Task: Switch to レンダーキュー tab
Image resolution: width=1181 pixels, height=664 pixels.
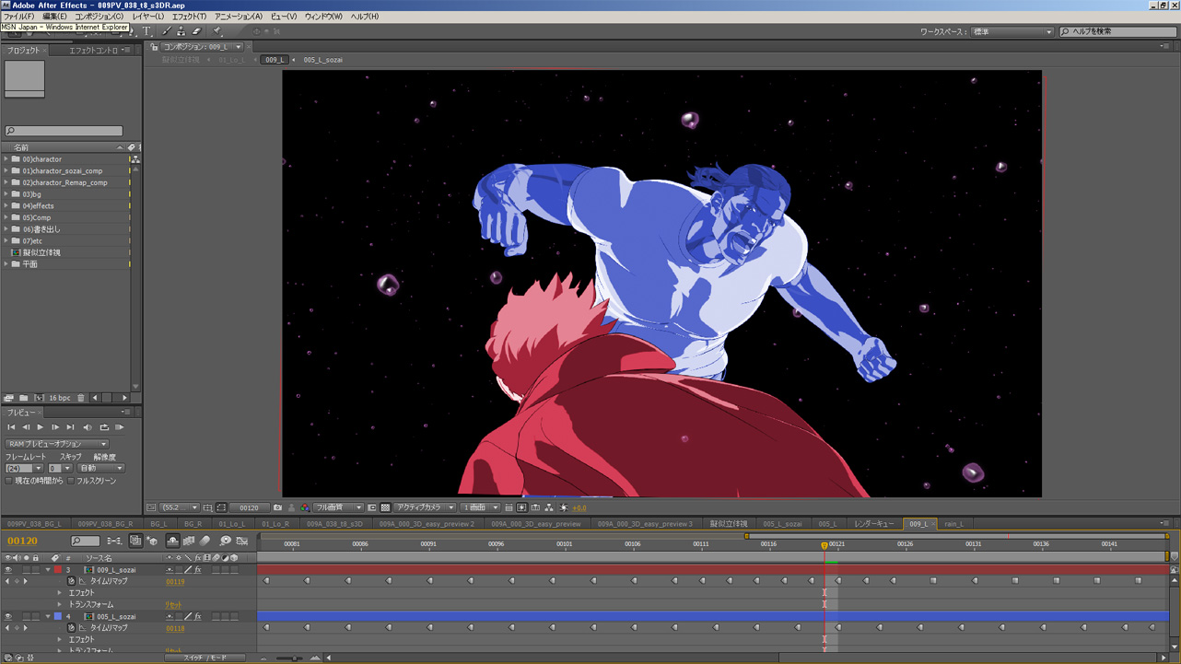Action: point(873,524)
